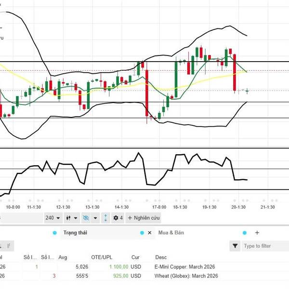Viewport: 289px width, 289px height.
Task: Click the 17-8:00 time axis label
Action: click(159, 207)
